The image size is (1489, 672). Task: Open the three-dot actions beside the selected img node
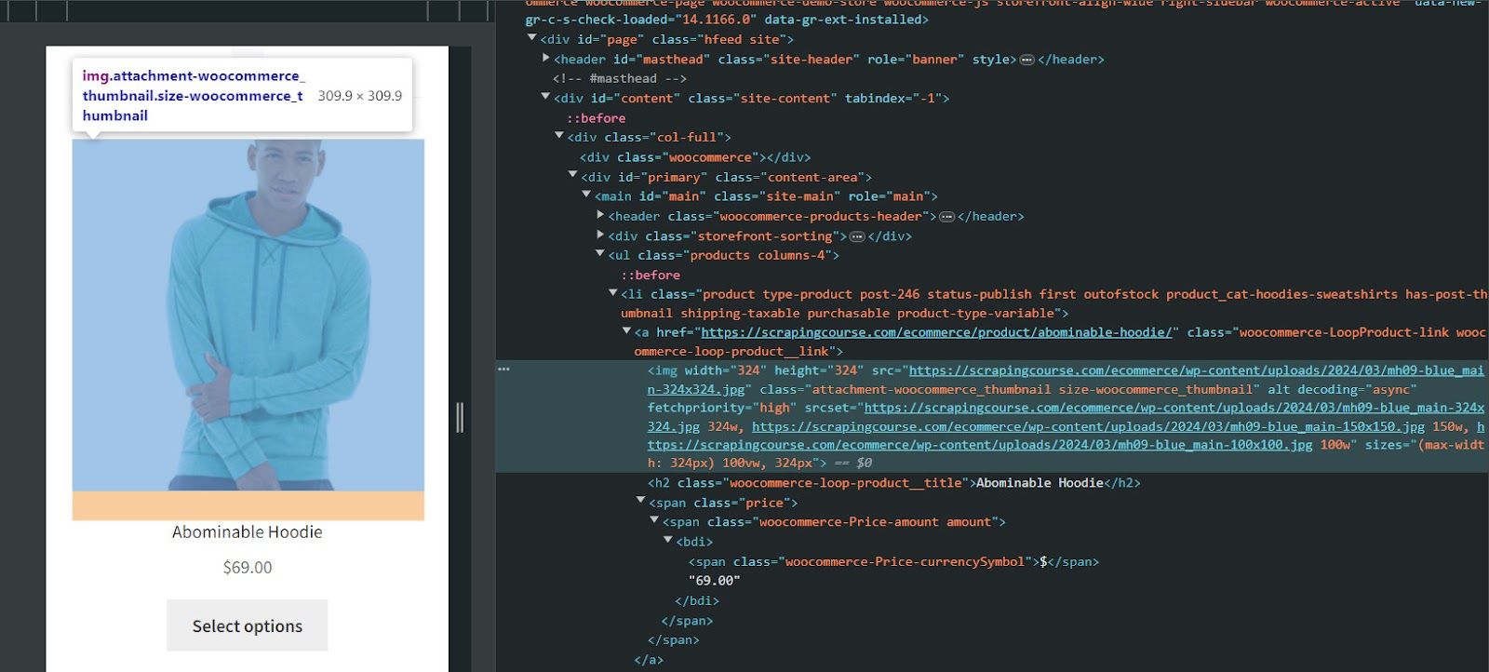point(503,370)
